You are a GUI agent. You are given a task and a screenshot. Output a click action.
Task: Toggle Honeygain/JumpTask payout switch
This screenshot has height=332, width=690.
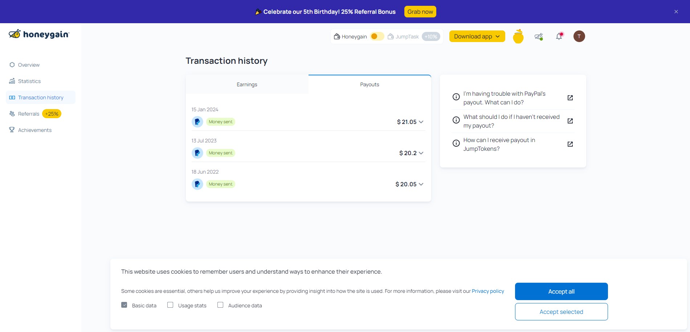[377, 36]
